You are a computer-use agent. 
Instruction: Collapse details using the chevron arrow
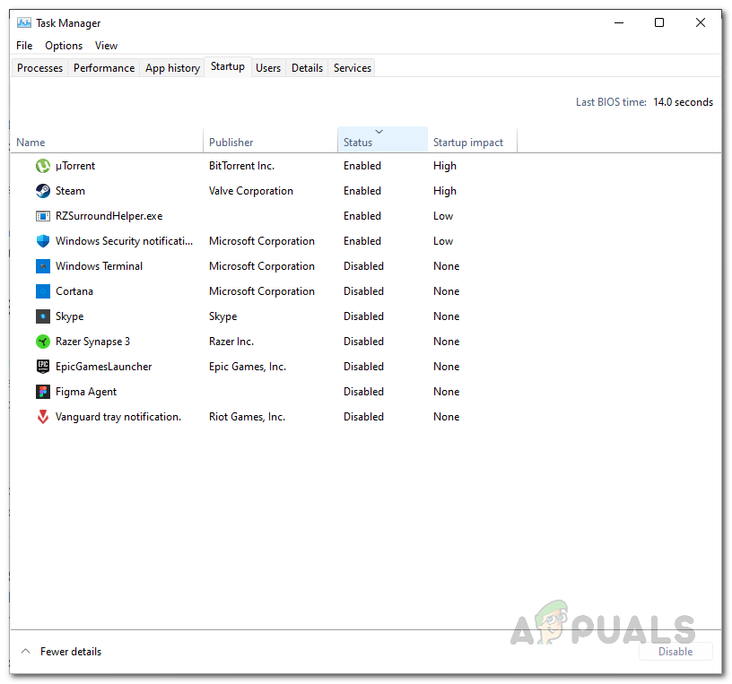26,651
